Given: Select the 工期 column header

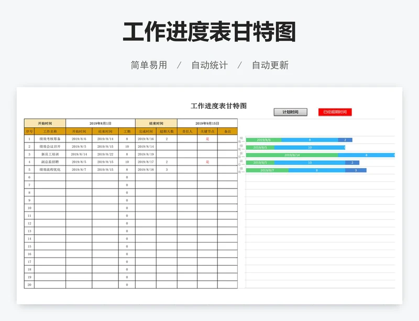Looking at the screenshot, I should point(127,131).
